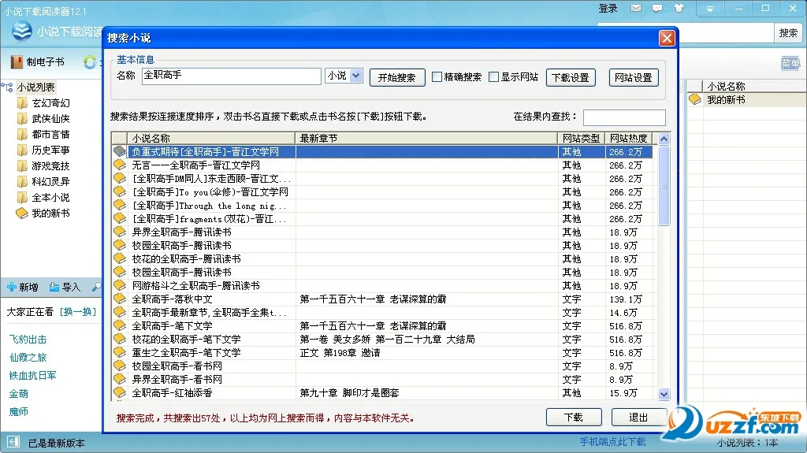Click the 新增 plus icon
The height and width of the screenshot is (453, 807).
click(12, 287)
